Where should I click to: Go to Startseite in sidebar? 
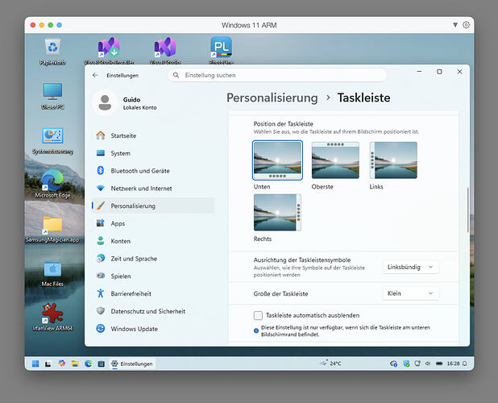(153, 135)
